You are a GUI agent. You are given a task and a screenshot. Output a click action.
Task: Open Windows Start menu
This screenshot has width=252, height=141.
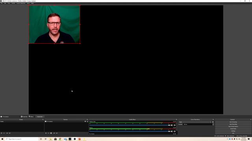(x=2, y=139)
